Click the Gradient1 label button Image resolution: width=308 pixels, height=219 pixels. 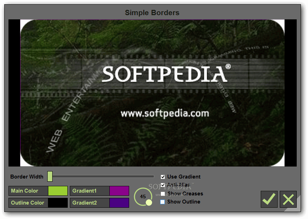coord(90,191)
